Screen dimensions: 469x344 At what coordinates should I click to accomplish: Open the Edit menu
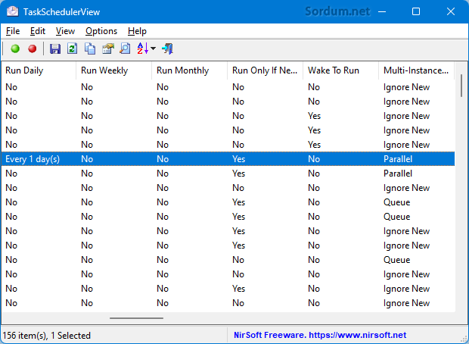pyautogui.click(x=38, y=31)
